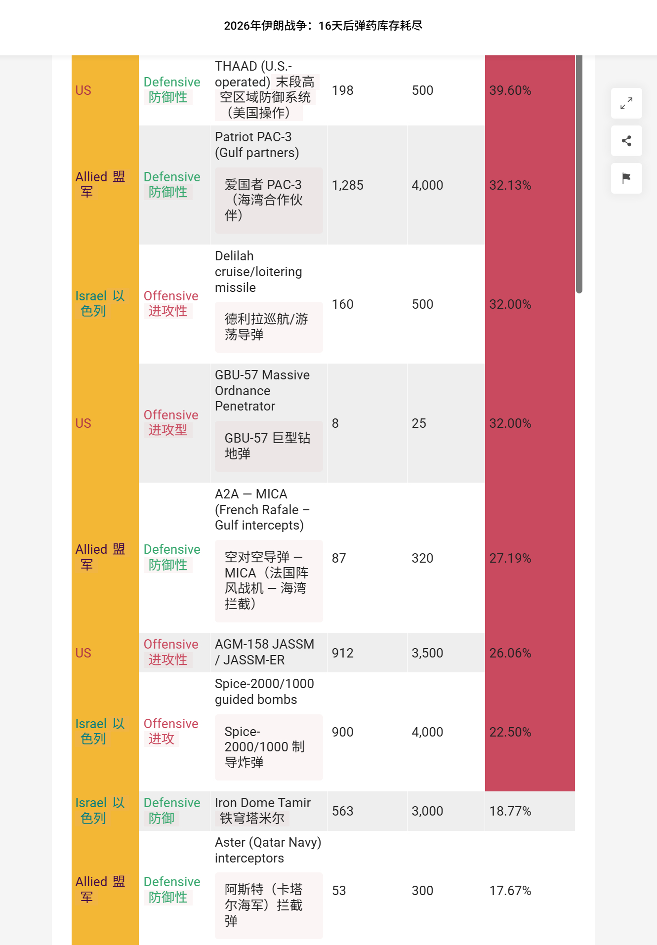This screenshot has width=657, height=945.
Task: Click the 32.13% percentage cell
Action: point(530,185)
